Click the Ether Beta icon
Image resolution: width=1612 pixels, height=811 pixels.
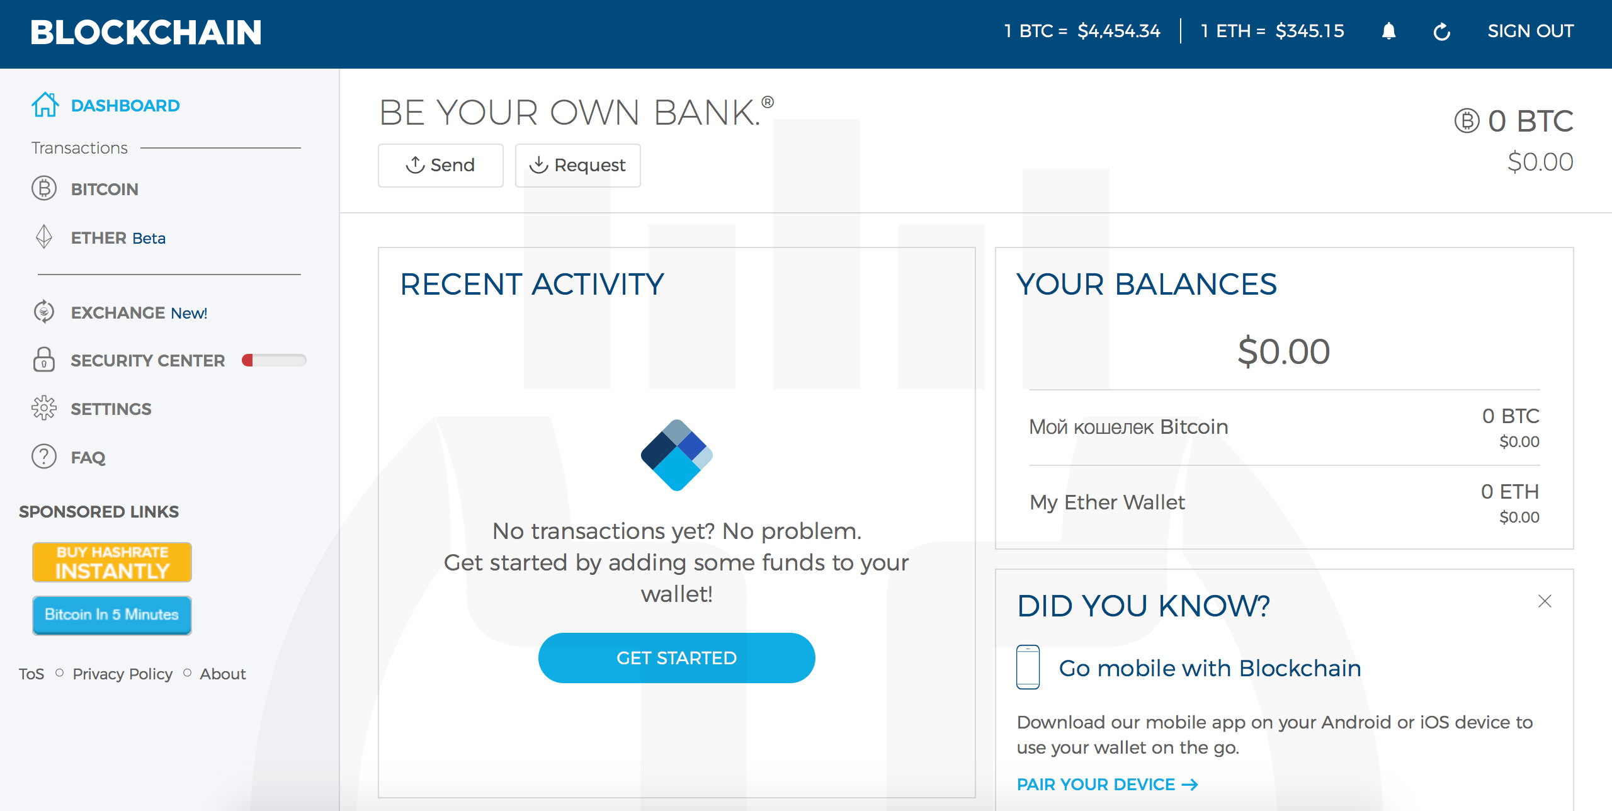click(x=42, y=239)
